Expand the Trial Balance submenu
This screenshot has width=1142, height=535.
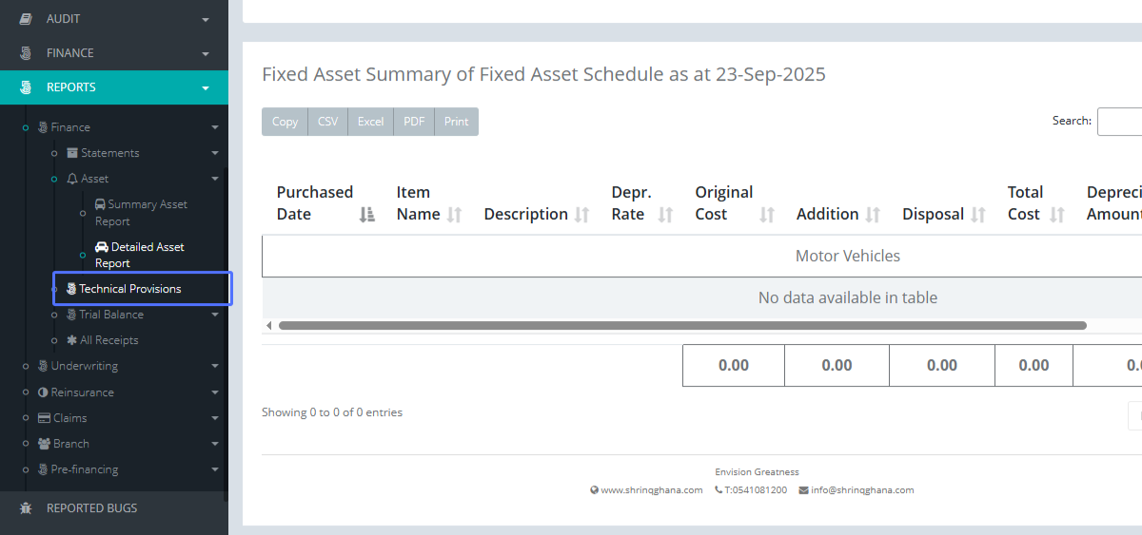tap(110, 315)
